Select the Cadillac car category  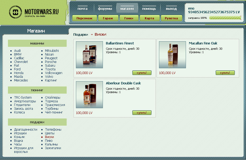point(19,58)
